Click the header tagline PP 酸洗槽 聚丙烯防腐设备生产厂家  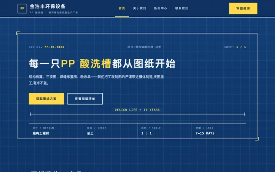pyautogui.click(x=54, y=12)
